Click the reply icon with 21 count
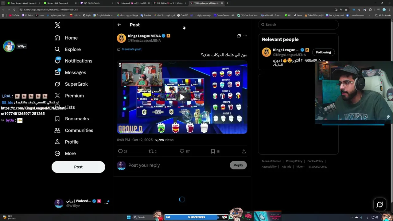 [123, 151]
